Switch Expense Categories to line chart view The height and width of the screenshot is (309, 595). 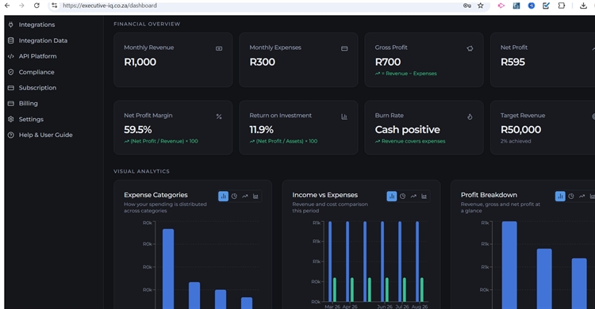(x=245, y=196)
